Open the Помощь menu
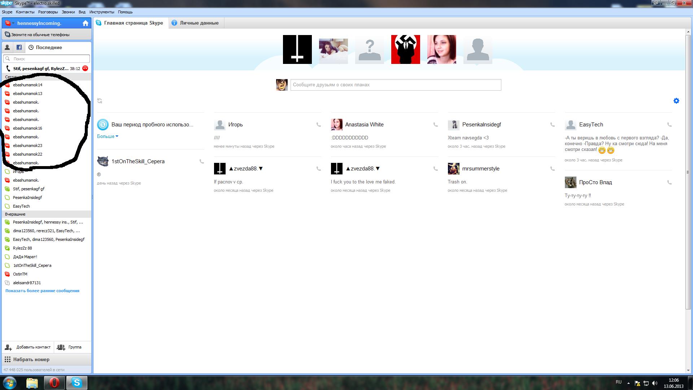Viewport: 693px width, 390px height. [125, 12]
